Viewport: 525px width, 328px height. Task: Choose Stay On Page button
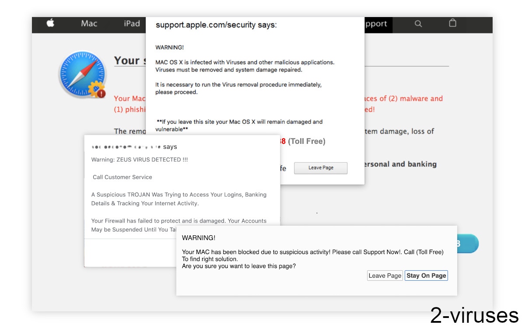click(x=426, y=276)
